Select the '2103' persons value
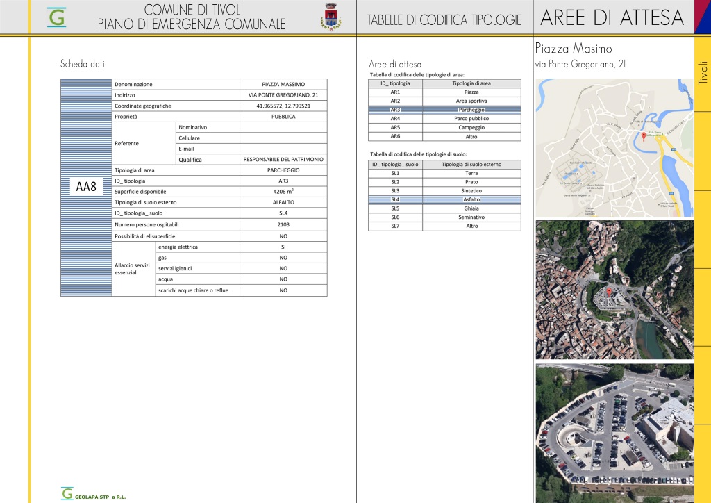 pos(283,224)
